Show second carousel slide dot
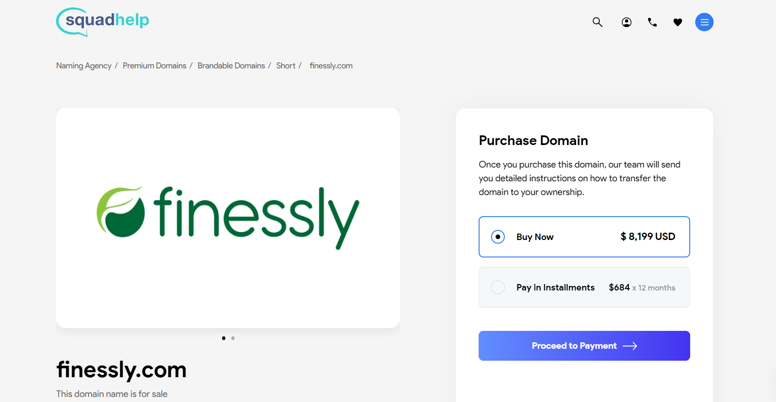The height and width of the screenshot is (402, 776). 233,338
